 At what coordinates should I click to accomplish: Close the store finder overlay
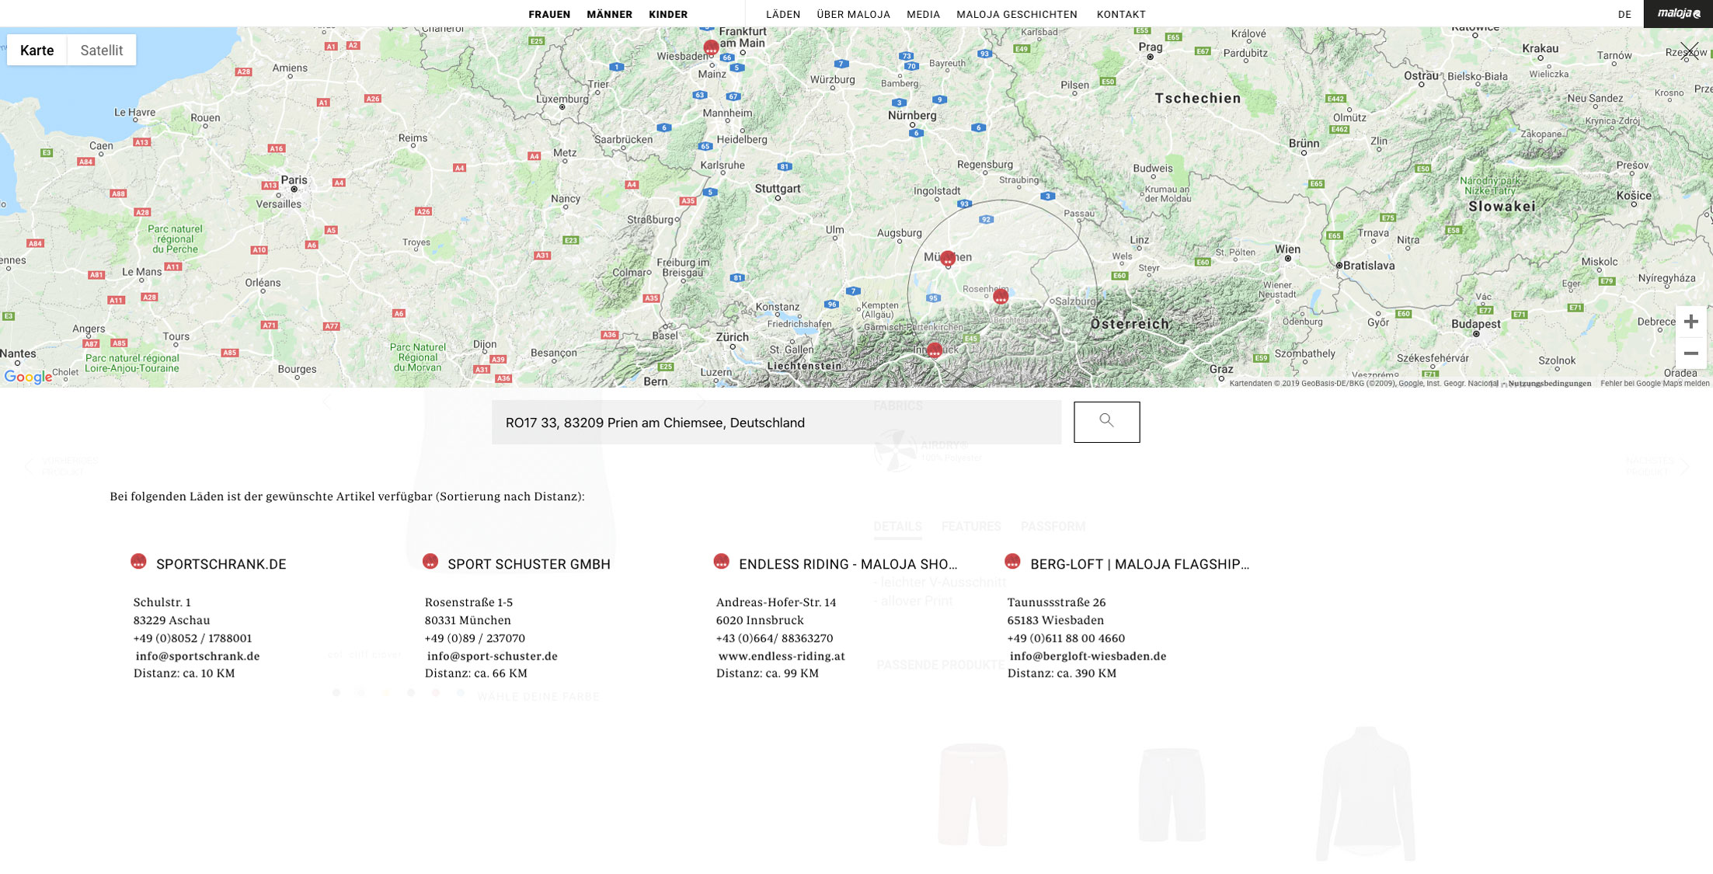click(x=1689, y=52)
